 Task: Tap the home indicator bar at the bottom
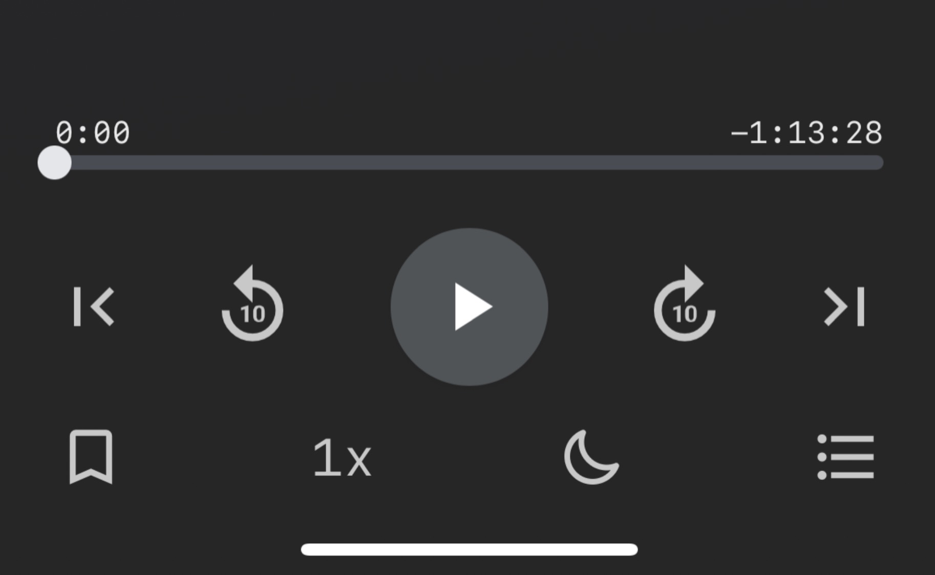[469, 549]
